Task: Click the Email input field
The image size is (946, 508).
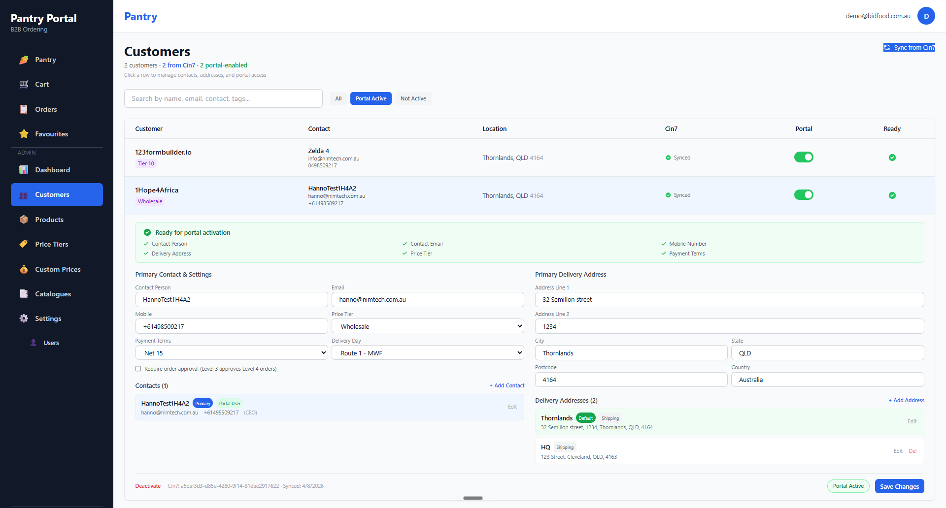Action: 428,299
